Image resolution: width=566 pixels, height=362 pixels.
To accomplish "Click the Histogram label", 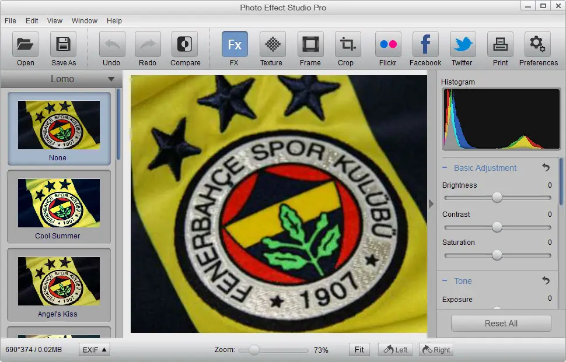I will [457, 82].
